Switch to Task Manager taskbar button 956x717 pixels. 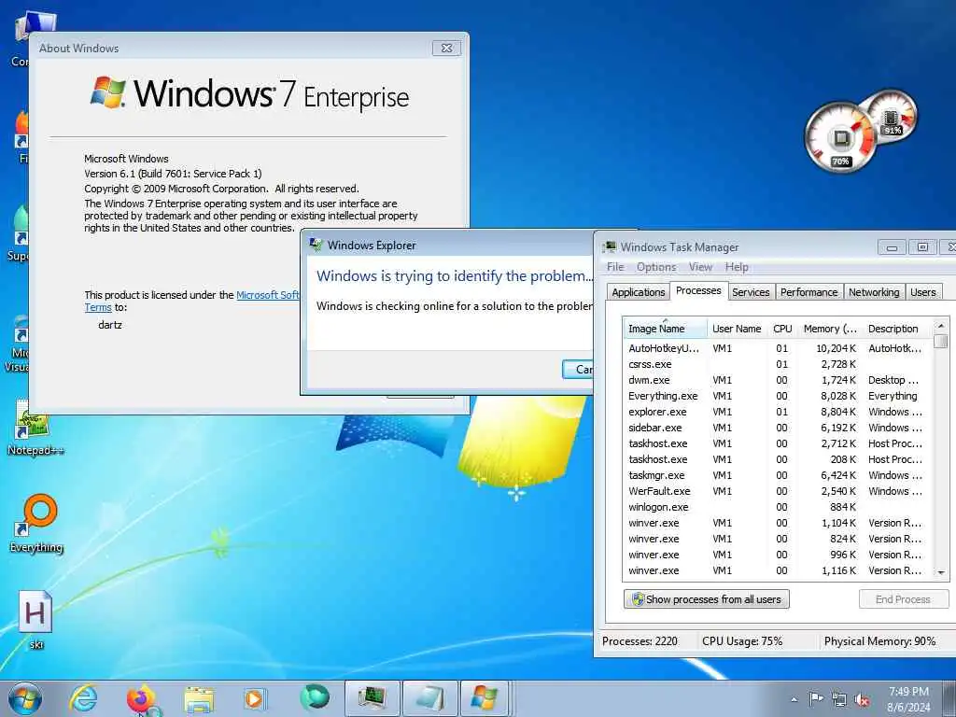(x=372, y=698)
